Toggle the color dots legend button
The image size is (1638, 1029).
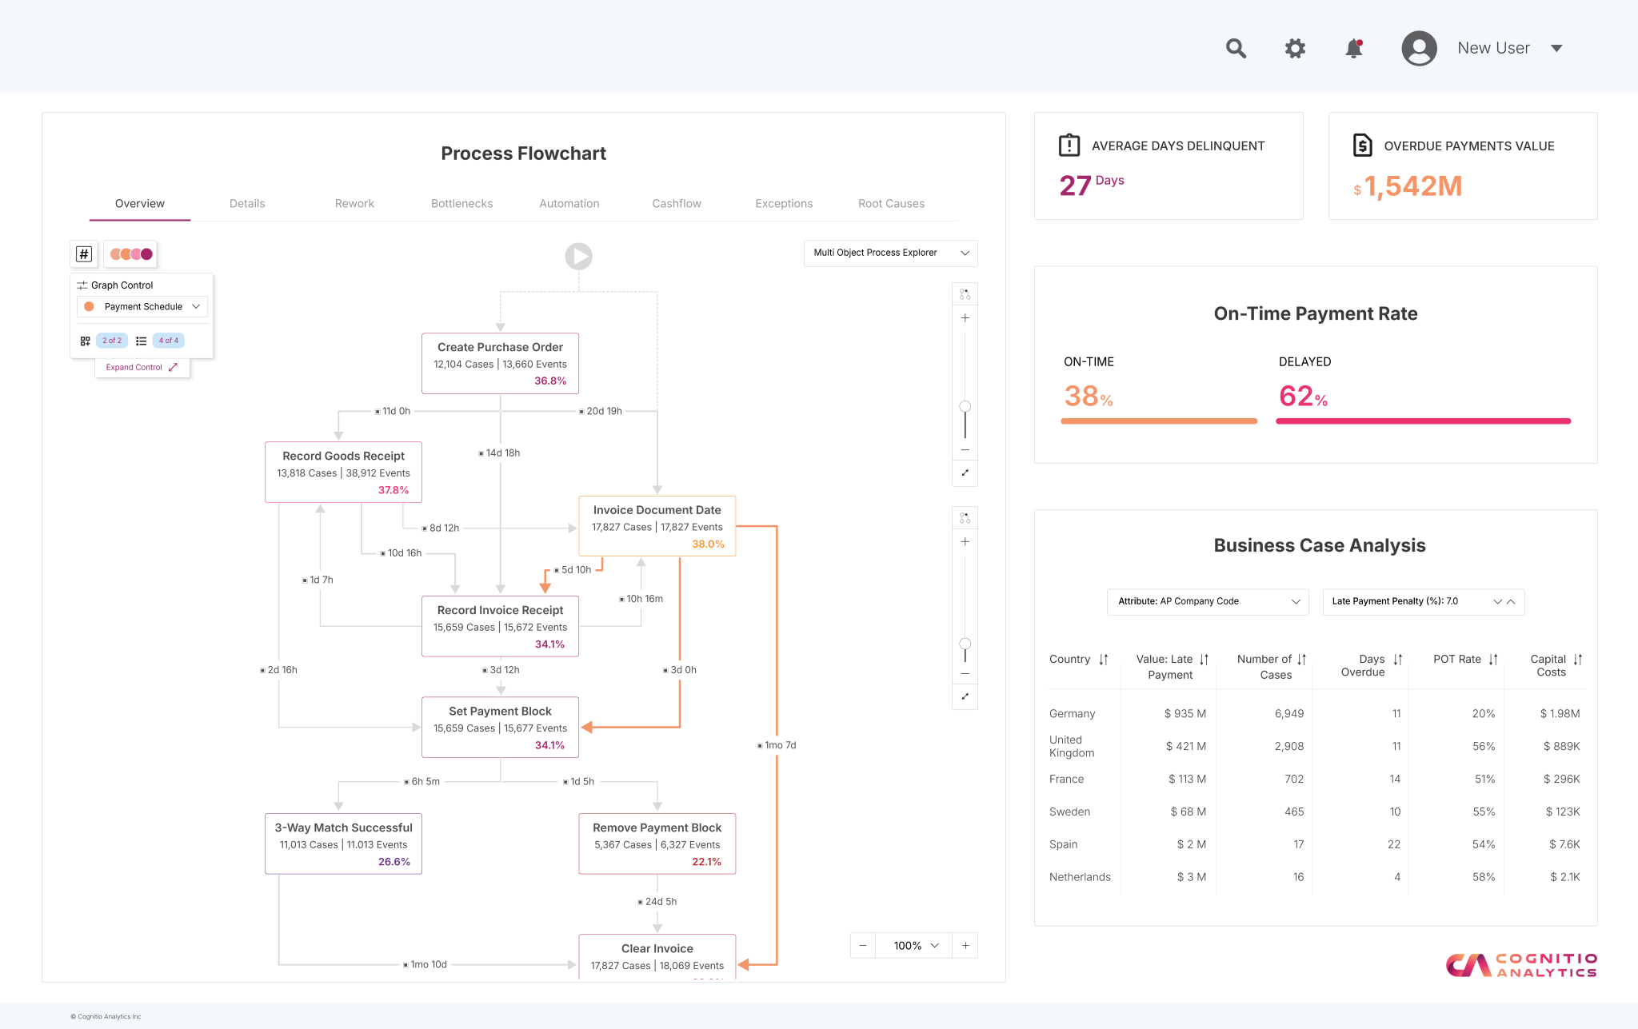[x=130, y=254]
